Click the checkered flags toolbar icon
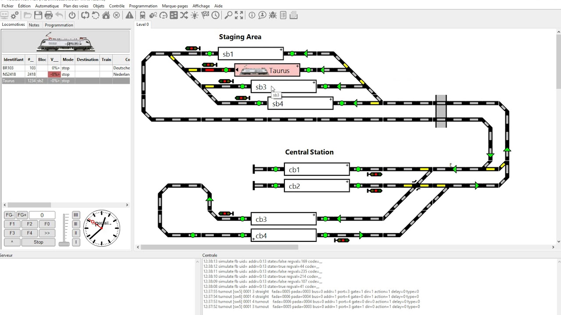Screen dimensions: 561x315 click(x=205, y=15)
